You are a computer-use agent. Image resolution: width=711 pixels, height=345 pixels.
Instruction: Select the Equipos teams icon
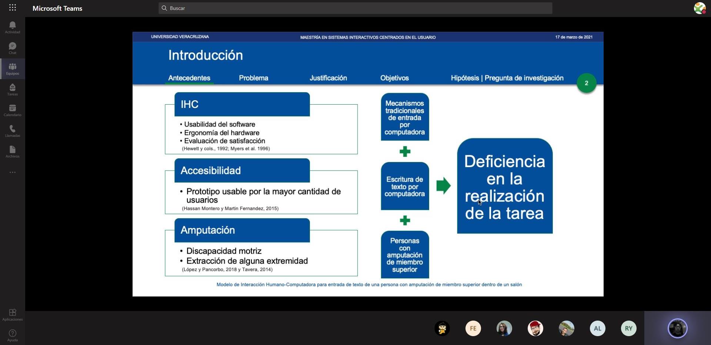point(12,68)
